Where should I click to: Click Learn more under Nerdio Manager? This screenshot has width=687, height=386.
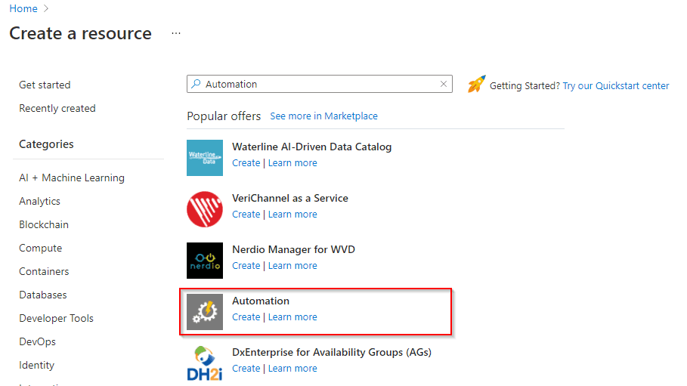292,266
